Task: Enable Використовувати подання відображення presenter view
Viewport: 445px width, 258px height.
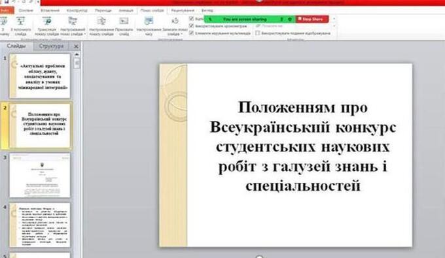Action: pyautogui.click(x=257, y=33)
